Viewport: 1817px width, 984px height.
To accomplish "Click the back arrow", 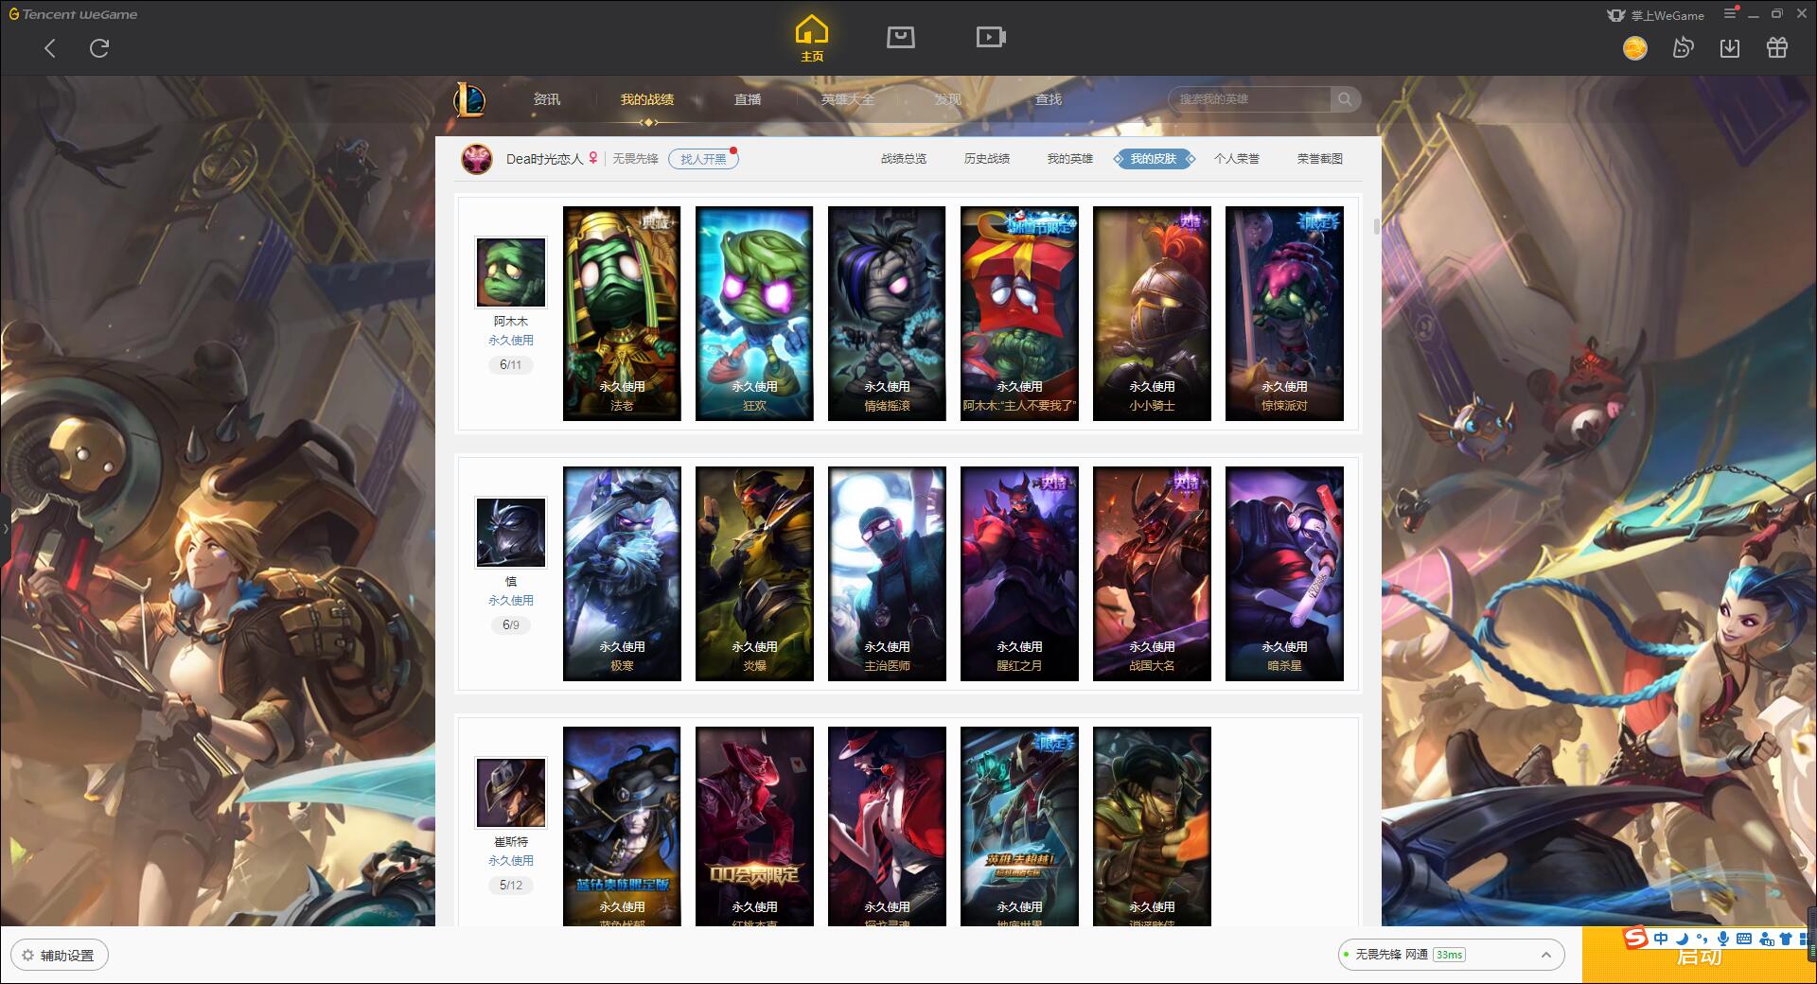I will (50, 48).
